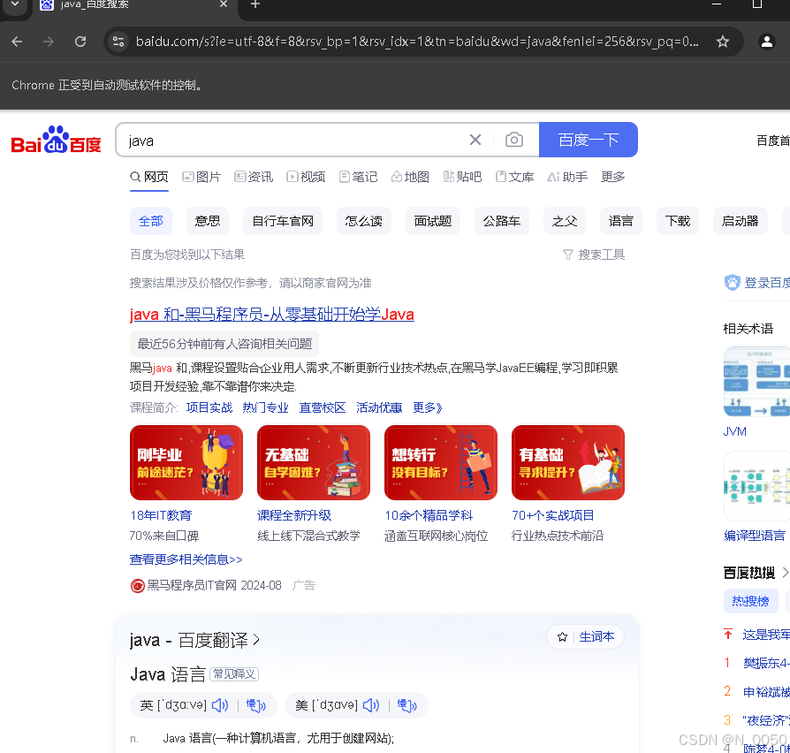
Task: Open the JVM related term thumbnail
Action: (756, 382)
